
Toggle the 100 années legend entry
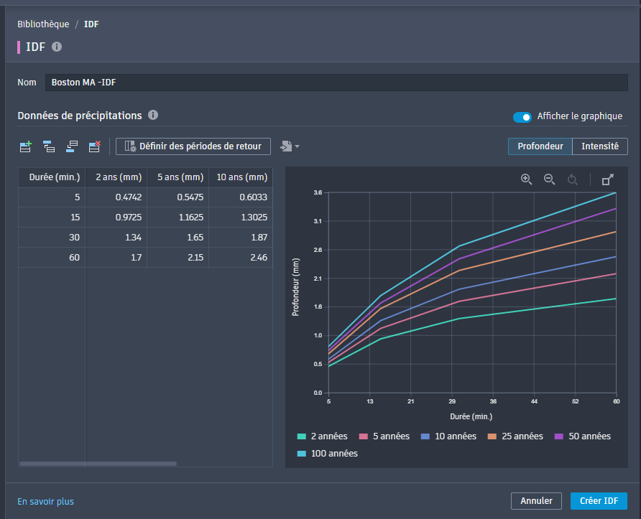pyautogui.click(x=328, y=453)
